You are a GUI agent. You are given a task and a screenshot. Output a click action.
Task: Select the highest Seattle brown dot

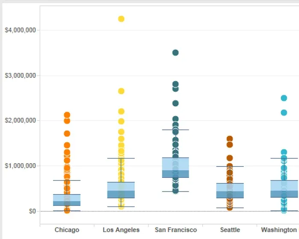(230, 139)
